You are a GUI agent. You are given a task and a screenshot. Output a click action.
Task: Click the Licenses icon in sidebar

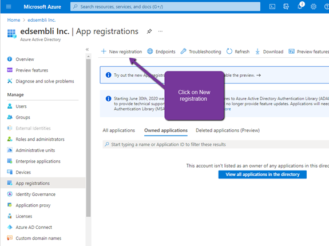(x=10, y=216)
